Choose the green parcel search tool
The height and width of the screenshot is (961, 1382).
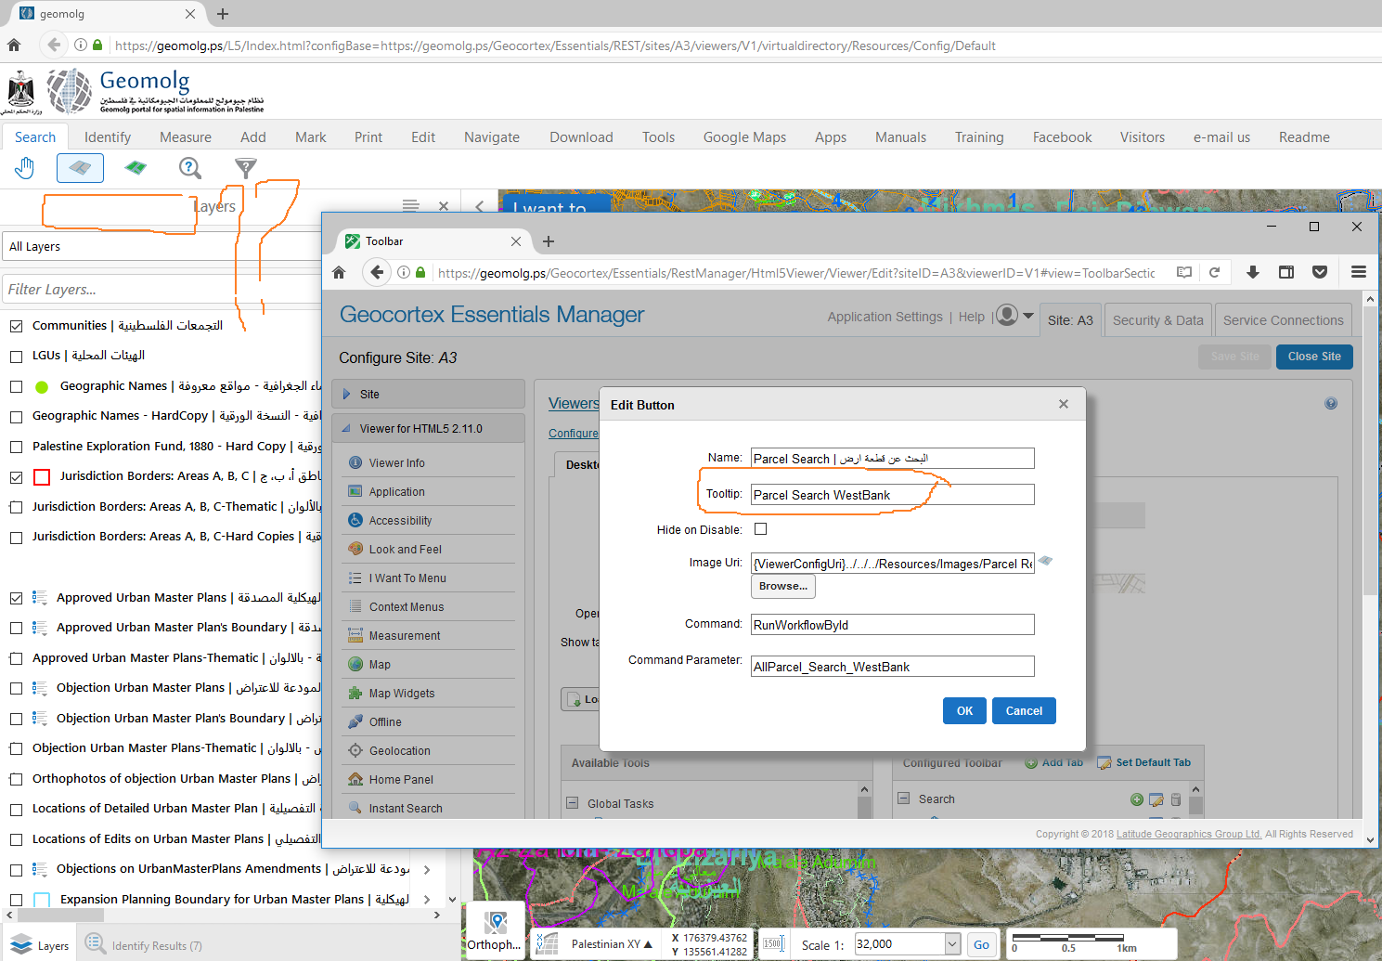(136, 168)
